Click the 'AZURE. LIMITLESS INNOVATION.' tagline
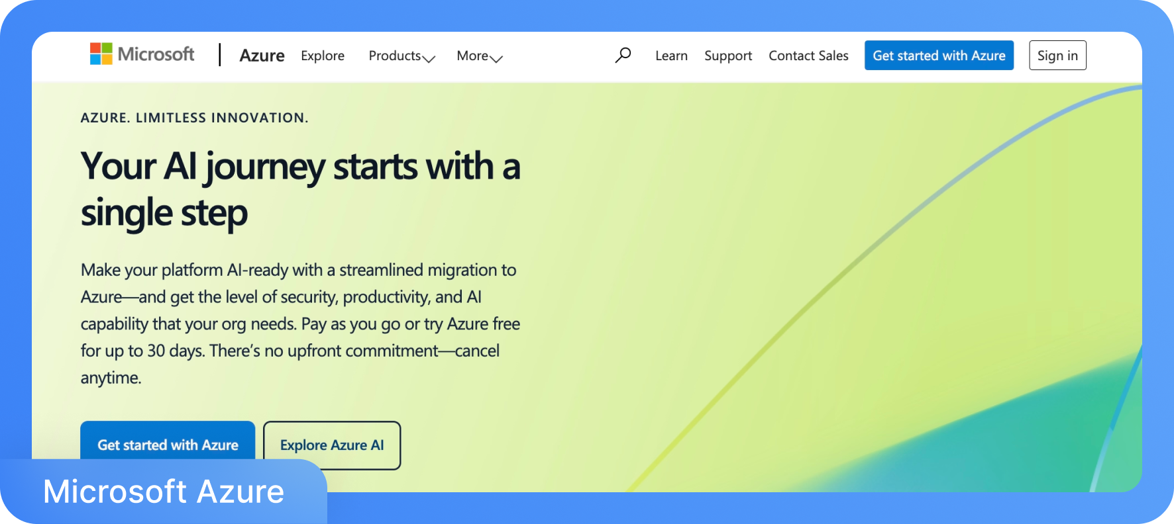The height and width of the screenshot is (524, 1174). coord(194,118)
